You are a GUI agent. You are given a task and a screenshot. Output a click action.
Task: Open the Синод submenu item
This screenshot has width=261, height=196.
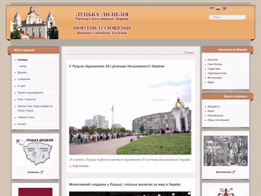click(x=23, y=66)
